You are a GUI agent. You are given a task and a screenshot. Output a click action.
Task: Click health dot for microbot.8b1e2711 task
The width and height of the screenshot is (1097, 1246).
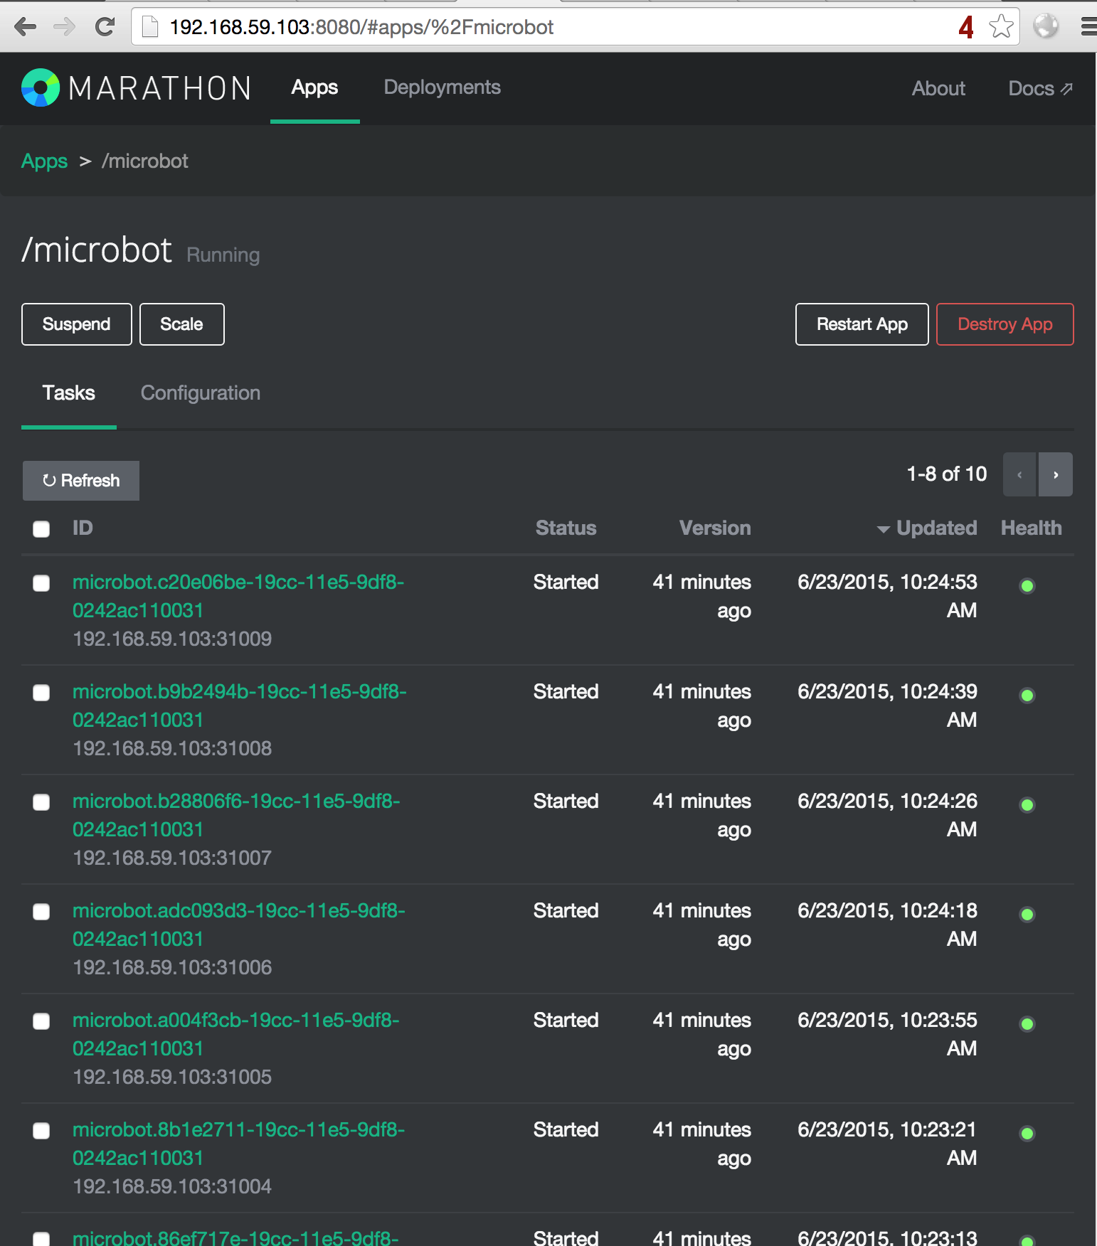pos(1027,1134)
